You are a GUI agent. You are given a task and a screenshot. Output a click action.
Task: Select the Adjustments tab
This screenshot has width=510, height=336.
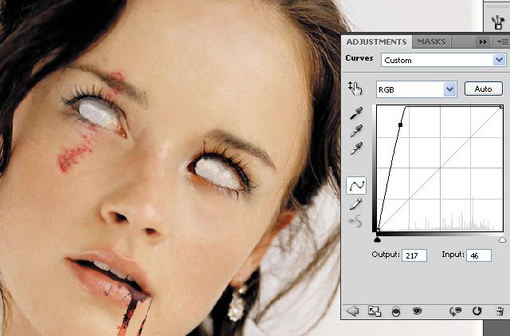(x=376, y=42)
